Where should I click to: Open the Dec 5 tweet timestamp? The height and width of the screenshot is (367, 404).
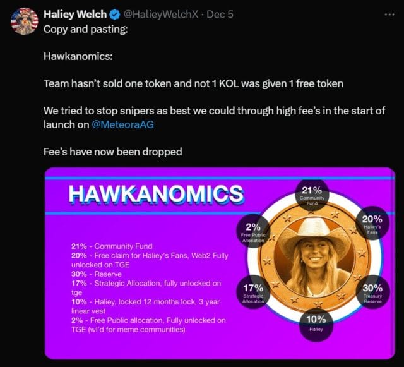coord(220,14)
